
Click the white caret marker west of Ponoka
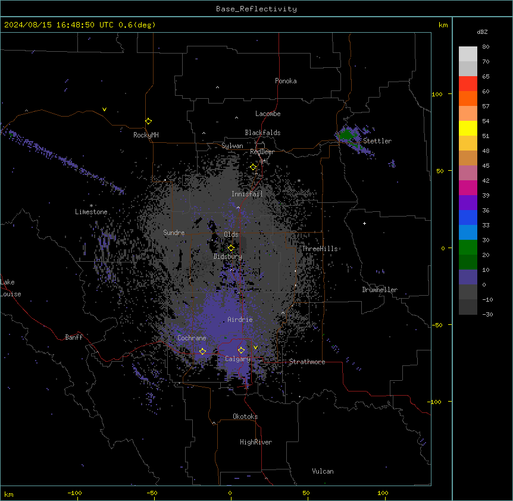[217, 87]
